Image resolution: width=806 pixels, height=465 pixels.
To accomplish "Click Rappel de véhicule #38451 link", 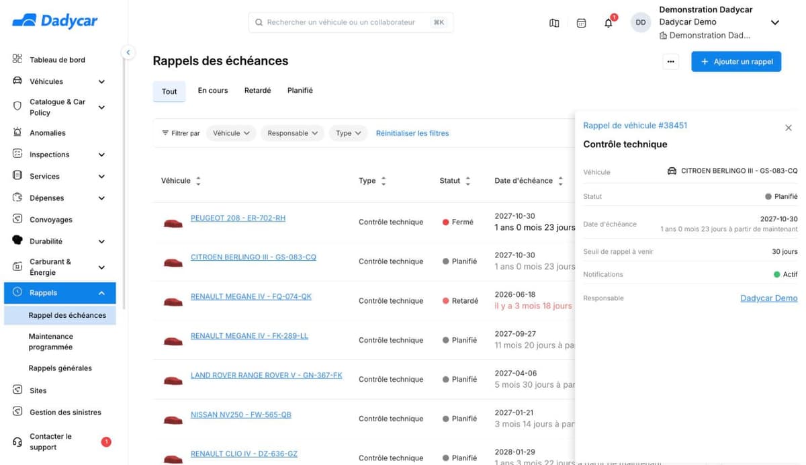I will pyautogui.click(x=635, y=126).
